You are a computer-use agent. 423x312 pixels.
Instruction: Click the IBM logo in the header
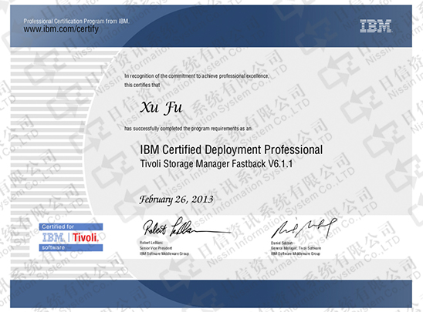[x=375, y=26]
